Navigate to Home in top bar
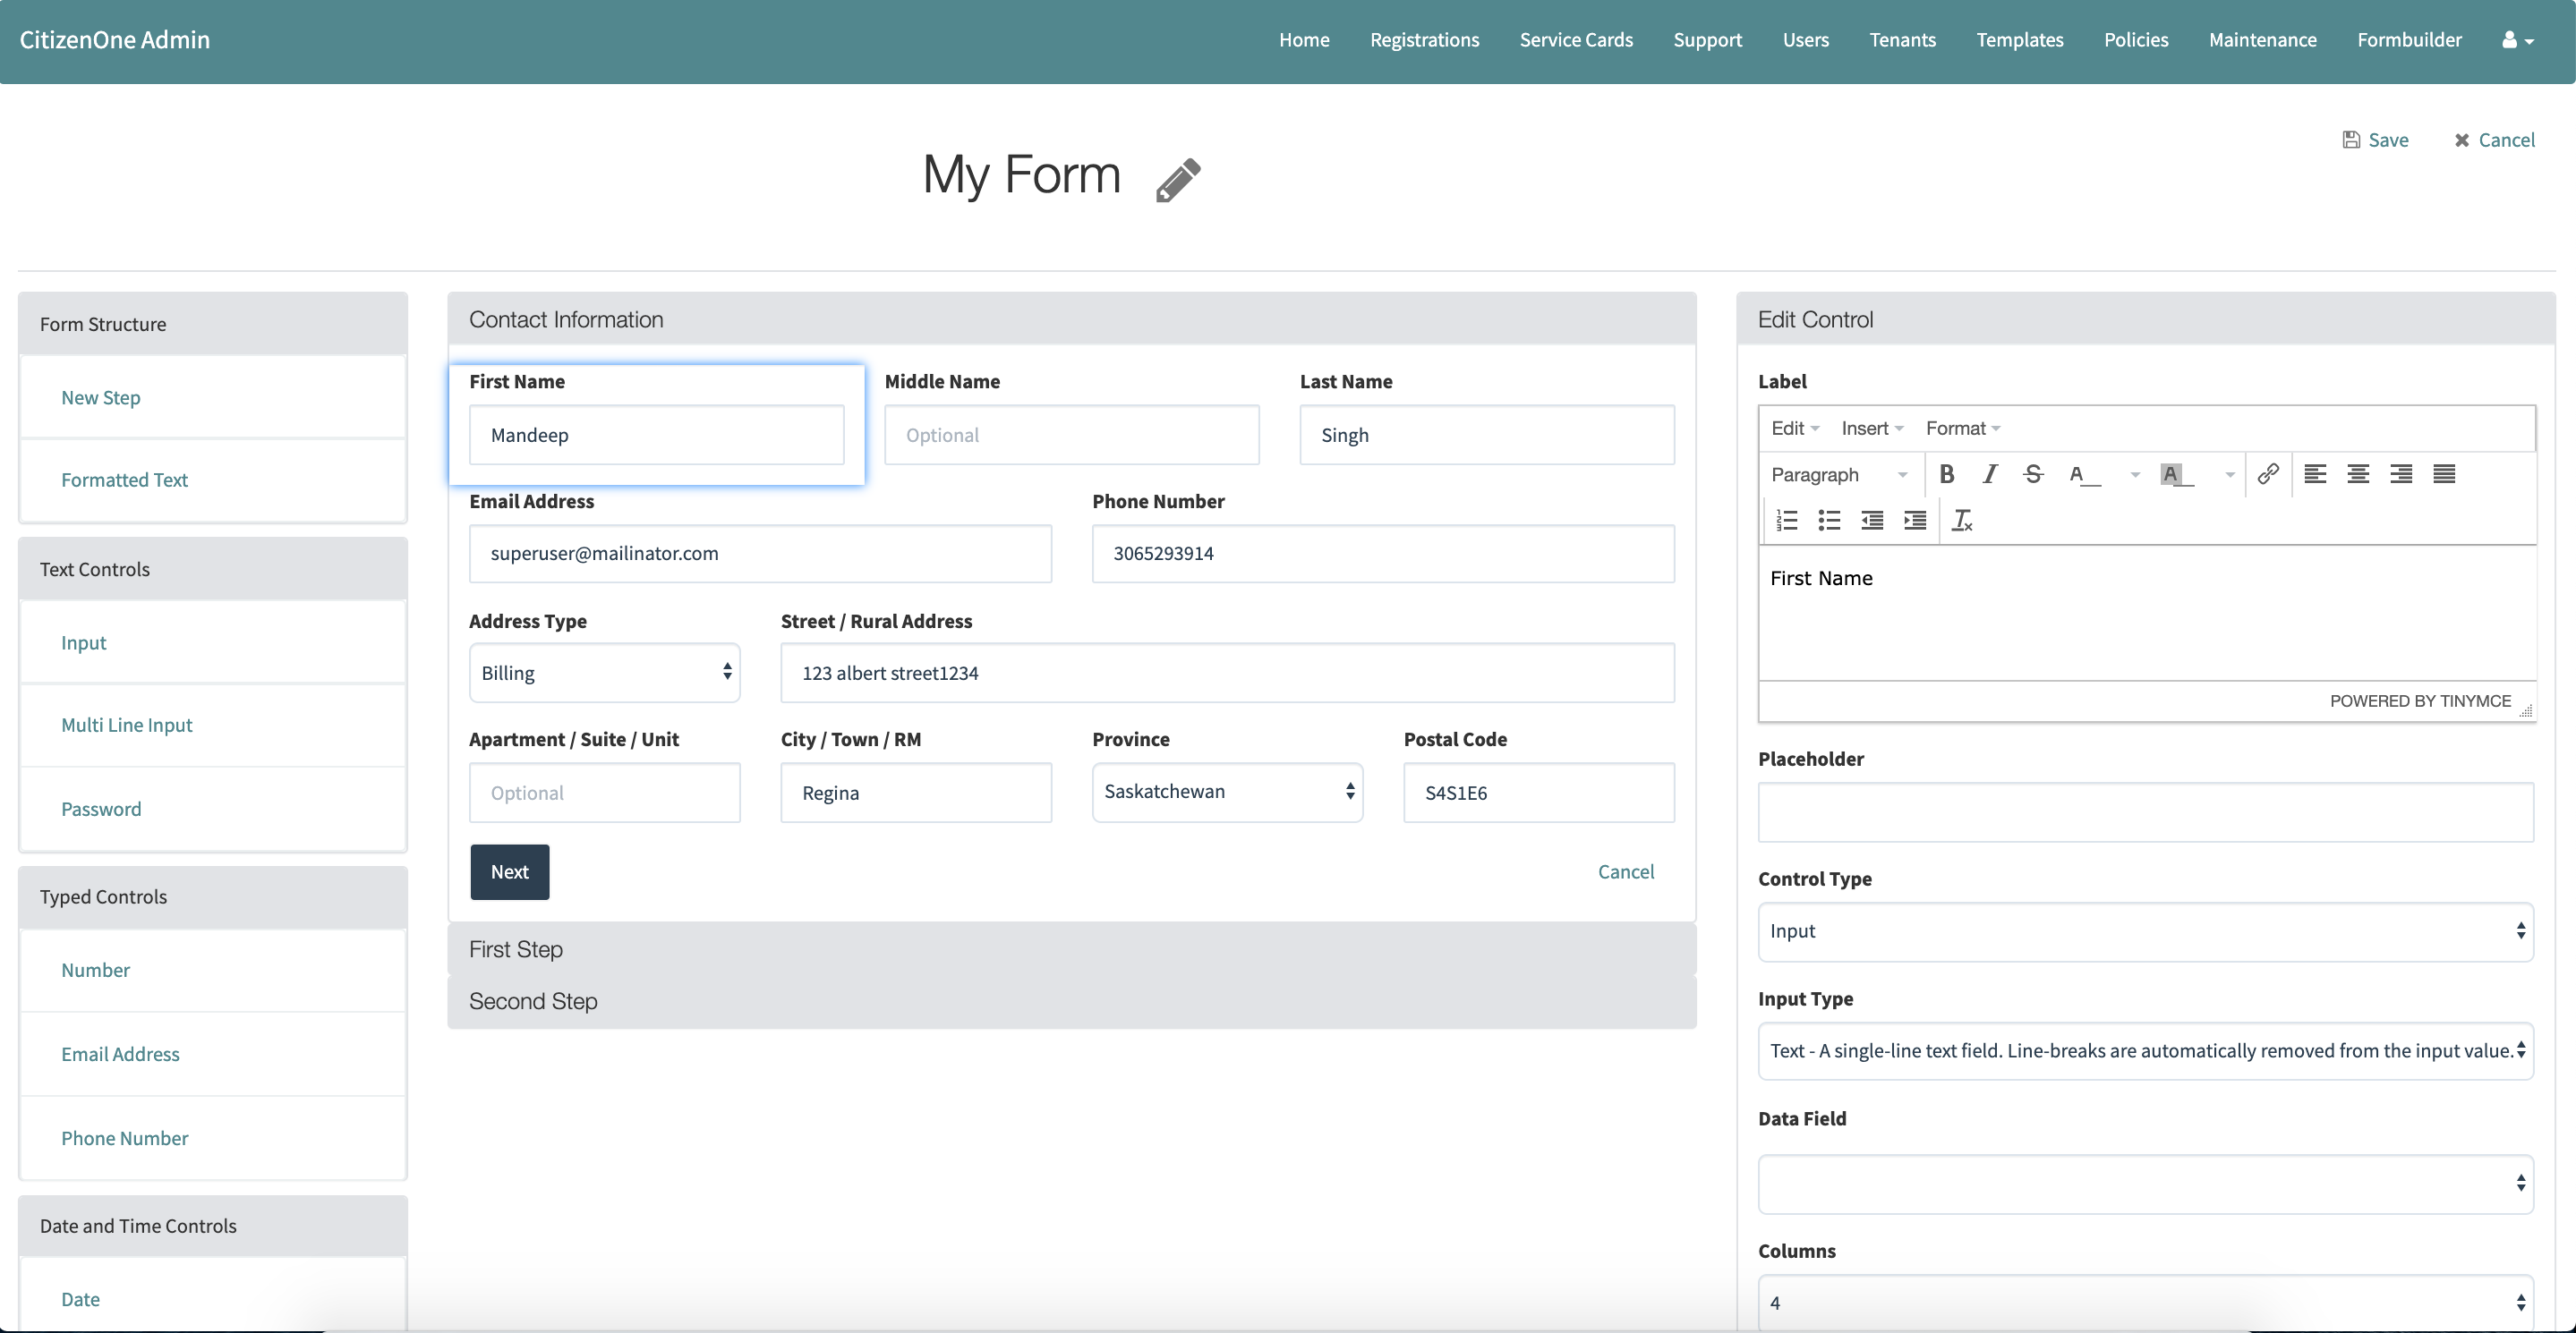 pos(1304,40)
